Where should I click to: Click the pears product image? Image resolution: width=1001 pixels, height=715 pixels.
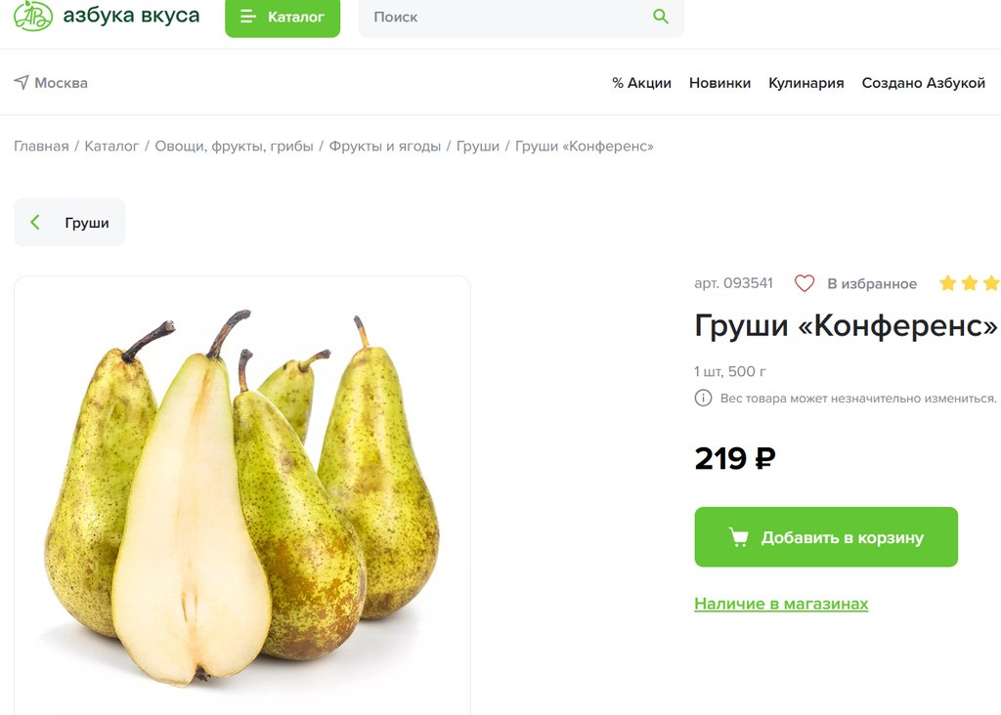pyautogui.click(x=242, y=497)
